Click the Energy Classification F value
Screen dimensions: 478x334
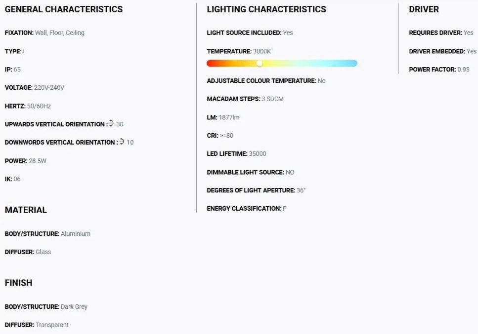285,208
